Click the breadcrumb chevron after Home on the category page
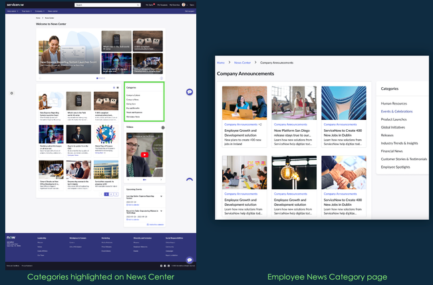This screenshot has width=433, height=285. tap(229, 63)
